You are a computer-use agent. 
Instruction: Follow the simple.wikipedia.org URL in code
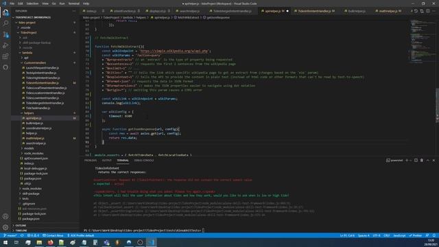(x=174, y=51)
